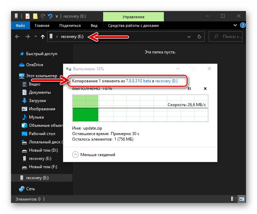Click the Сеть network icon
This screenshot has height=214, width=257.
click(x=22, y=189)
